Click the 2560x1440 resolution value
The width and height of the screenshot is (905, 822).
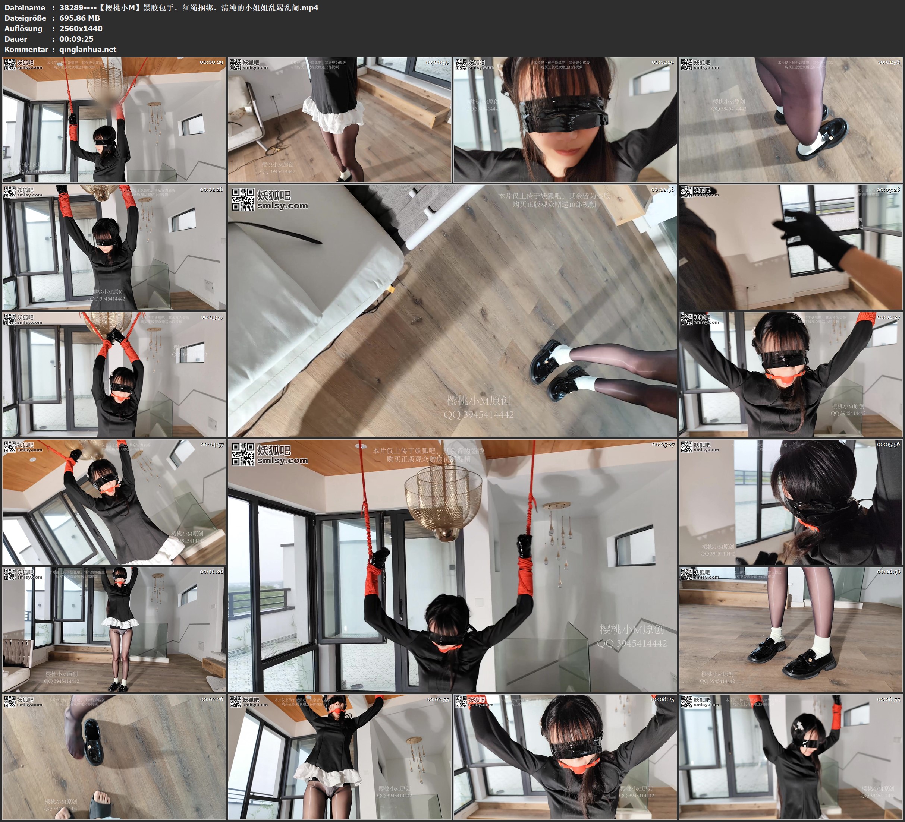[81, 28]
